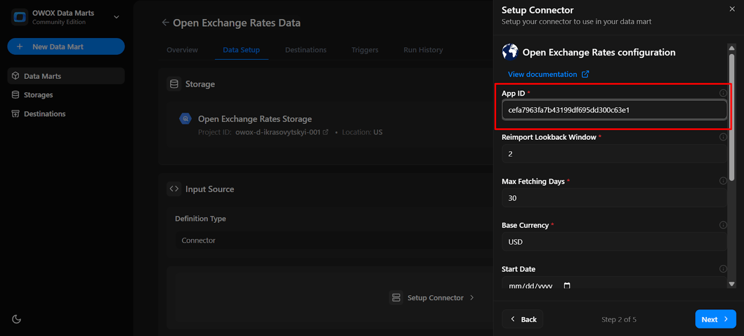The image size is (744, 336).
Task: Click the Max Fetching Days input
Action: [614, 198]
